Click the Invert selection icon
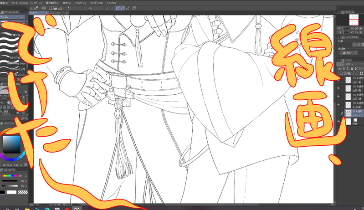Screen dimensions: 364x210 pyautogui.click(x=106, y=8)
